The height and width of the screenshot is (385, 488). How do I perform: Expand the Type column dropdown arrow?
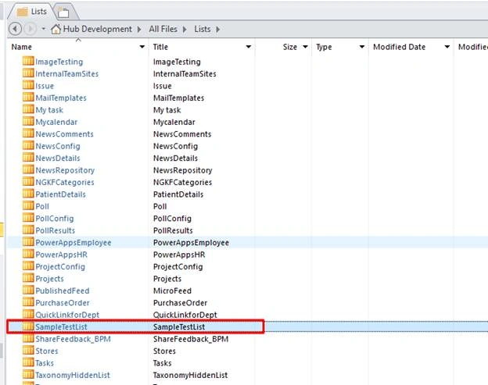tap(361, 47)
